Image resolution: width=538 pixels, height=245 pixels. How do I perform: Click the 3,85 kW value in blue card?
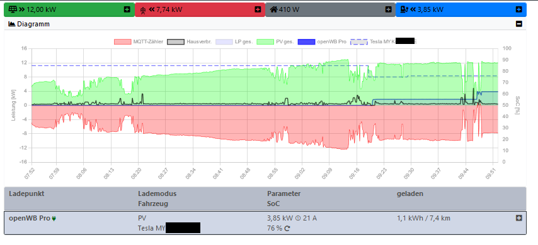430,9
